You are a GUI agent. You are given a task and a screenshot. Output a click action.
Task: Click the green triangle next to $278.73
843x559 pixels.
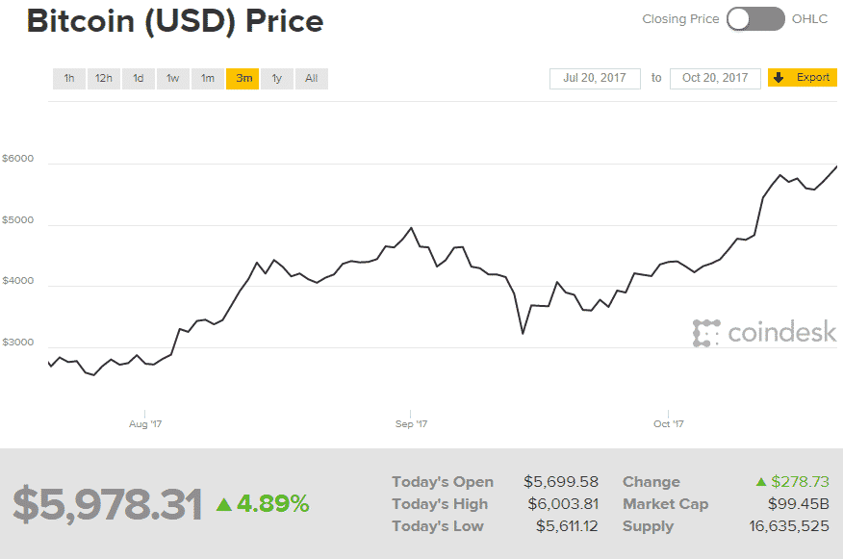(x=761, y=482)
